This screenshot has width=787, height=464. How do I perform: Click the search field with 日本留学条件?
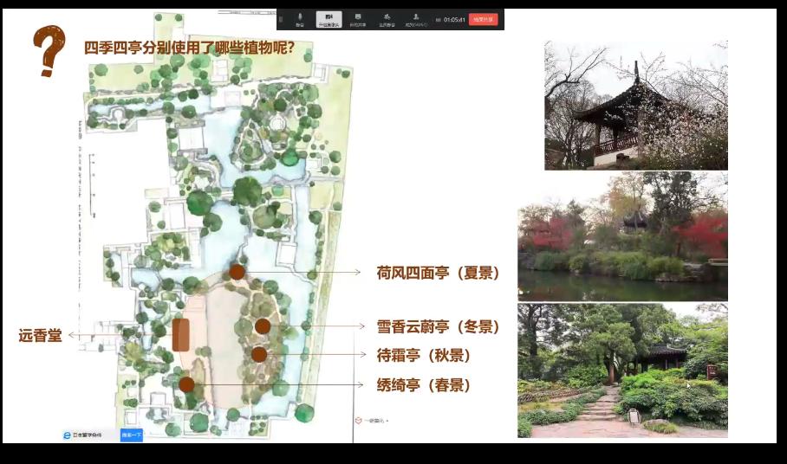click(89, 435)
